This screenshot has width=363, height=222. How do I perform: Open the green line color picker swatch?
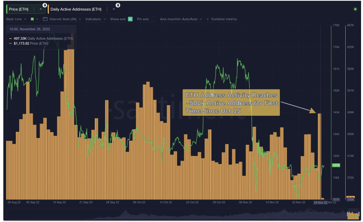32,19
